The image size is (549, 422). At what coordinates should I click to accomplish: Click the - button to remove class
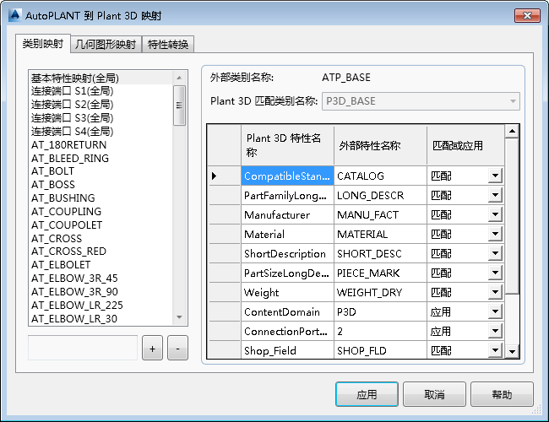177,349
